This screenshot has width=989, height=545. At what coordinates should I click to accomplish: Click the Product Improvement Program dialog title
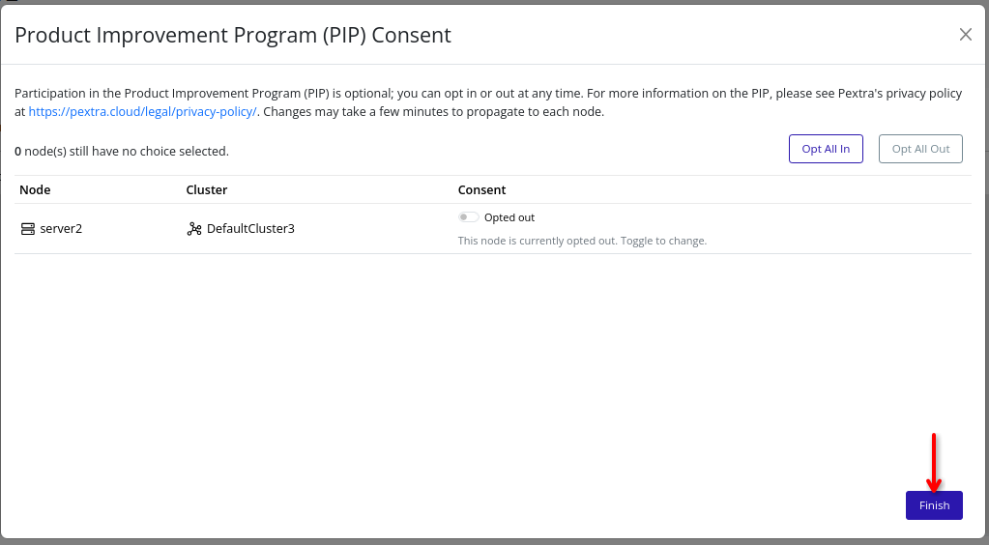pos(233,36)
